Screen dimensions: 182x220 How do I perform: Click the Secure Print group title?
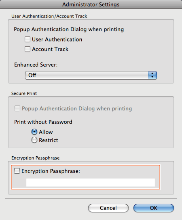tap(24, 93)
